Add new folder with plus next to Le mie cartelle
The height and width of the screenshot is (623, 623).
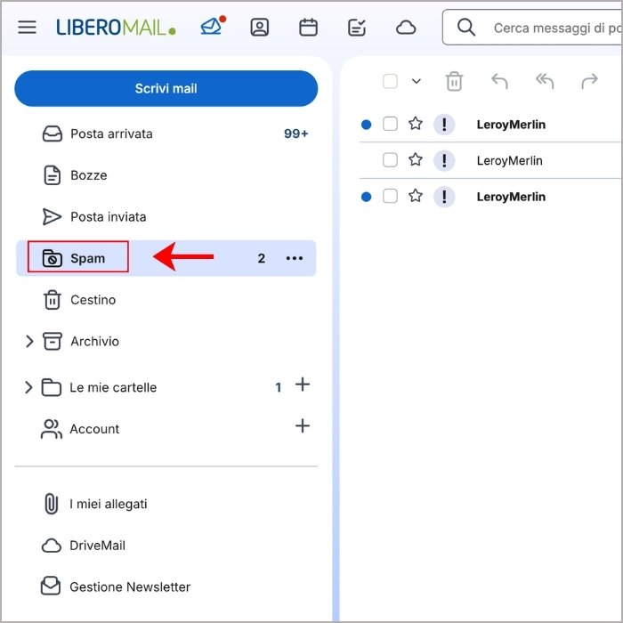pyautogui.click(x=303, y=384)
